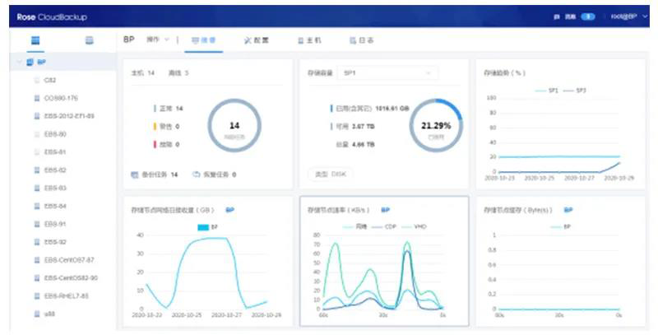Click the BP link in network receive chart title
Viewport: 658px width, 335px height.
[230, 210]
